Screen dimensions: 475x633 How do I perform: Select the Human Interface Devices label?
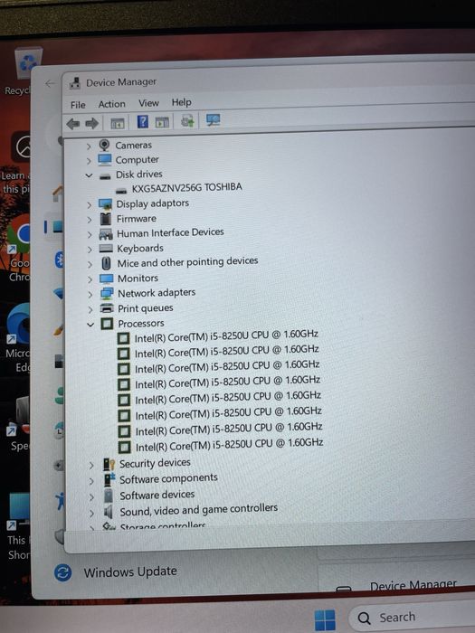pos(170,233)
